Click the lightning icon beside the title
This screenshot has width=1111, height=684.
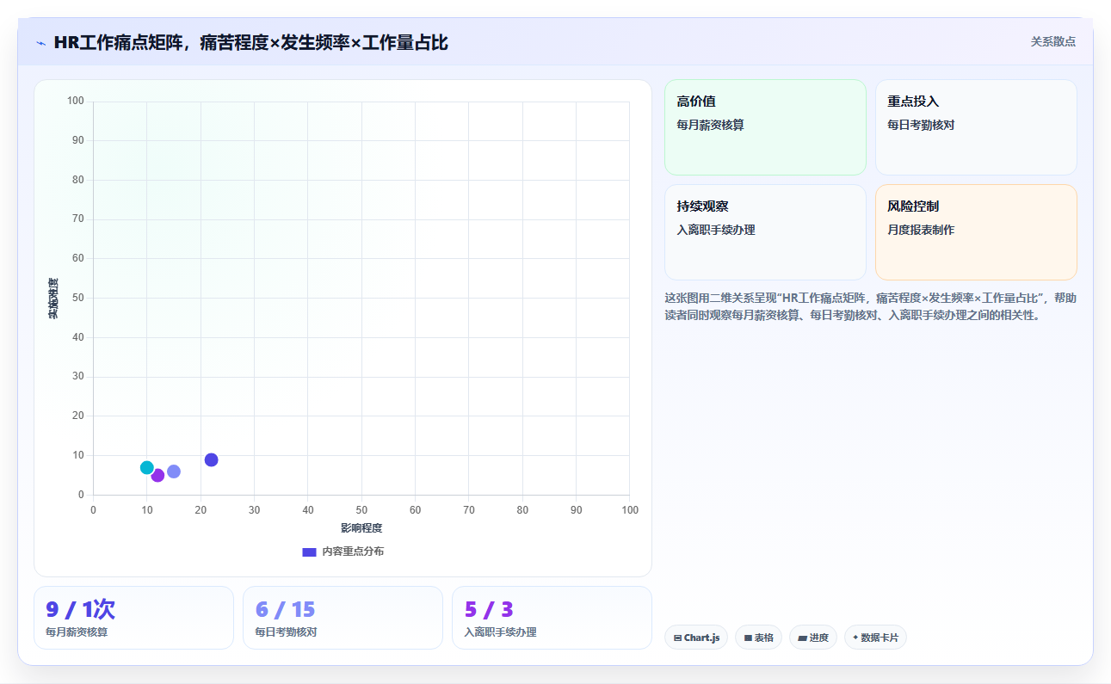tap(40, 43)
